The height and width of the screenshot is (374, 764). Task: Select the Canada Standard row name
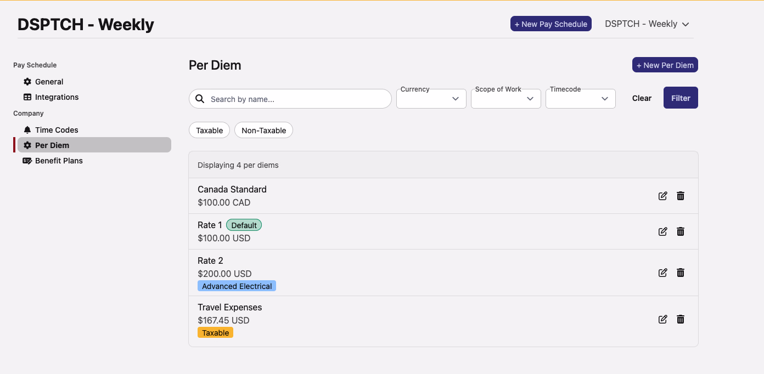coord(232,189)
